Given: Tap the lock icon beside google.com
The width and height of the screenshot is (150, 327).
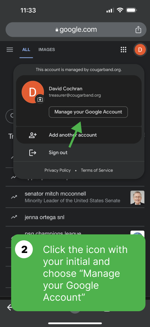Looking at the screenshot, I should tap(57, 30).
